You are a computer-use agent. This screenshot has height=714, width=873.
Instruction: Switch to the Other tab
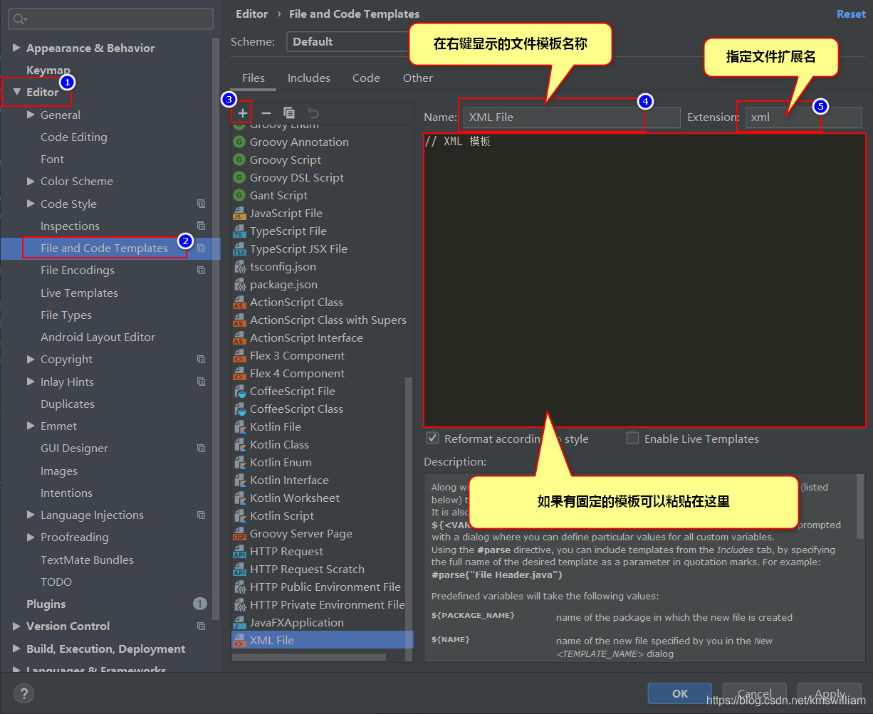pos(418,78)
